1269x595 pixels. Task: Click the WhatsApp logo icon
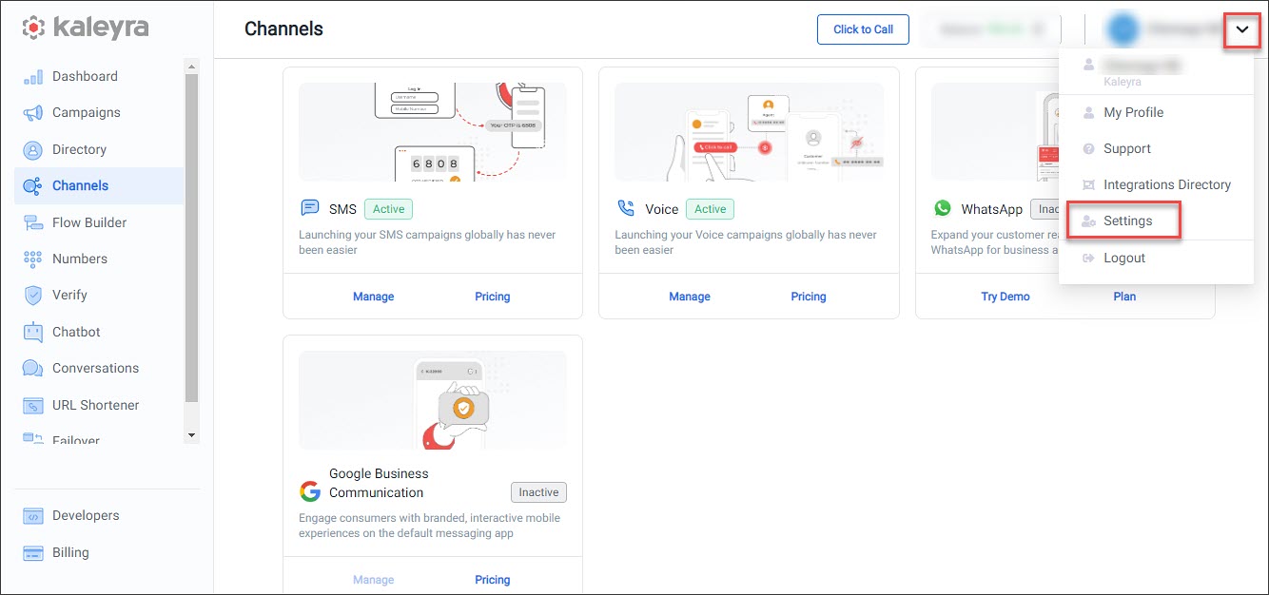tap(942, 208)
